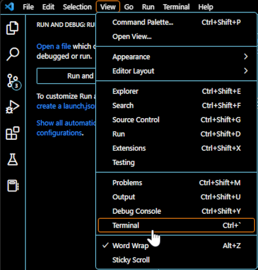The height and width of the screenshot is (270, 258).
Task: Open the Extensions blocks icon
Action: tap(13, 133)
